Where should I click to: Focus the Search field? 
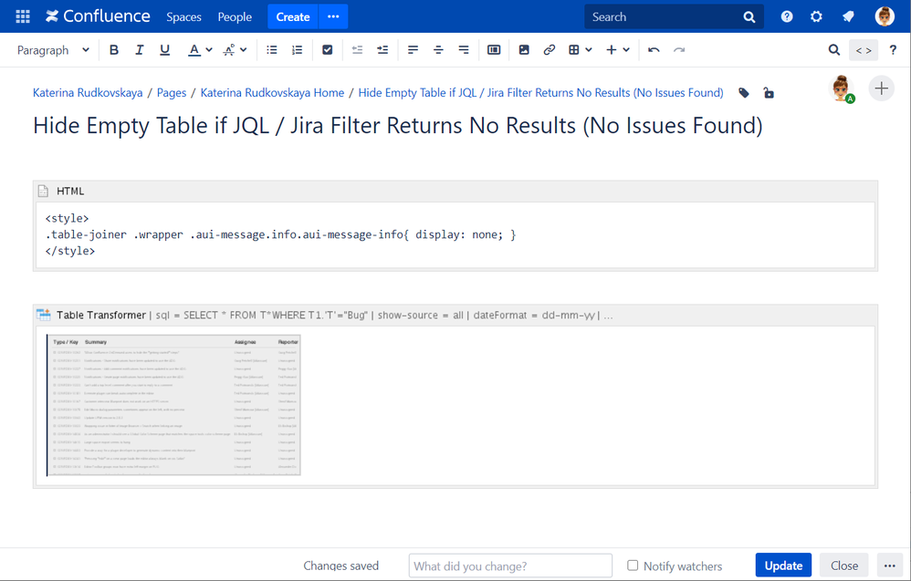[674, 16]
